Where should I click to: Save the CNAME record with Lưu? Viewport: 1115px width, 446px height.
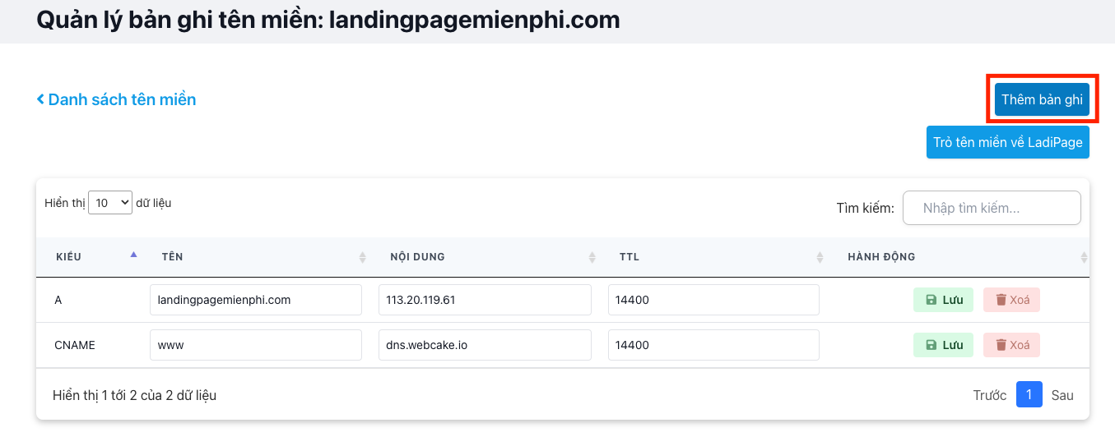(943, 345)
